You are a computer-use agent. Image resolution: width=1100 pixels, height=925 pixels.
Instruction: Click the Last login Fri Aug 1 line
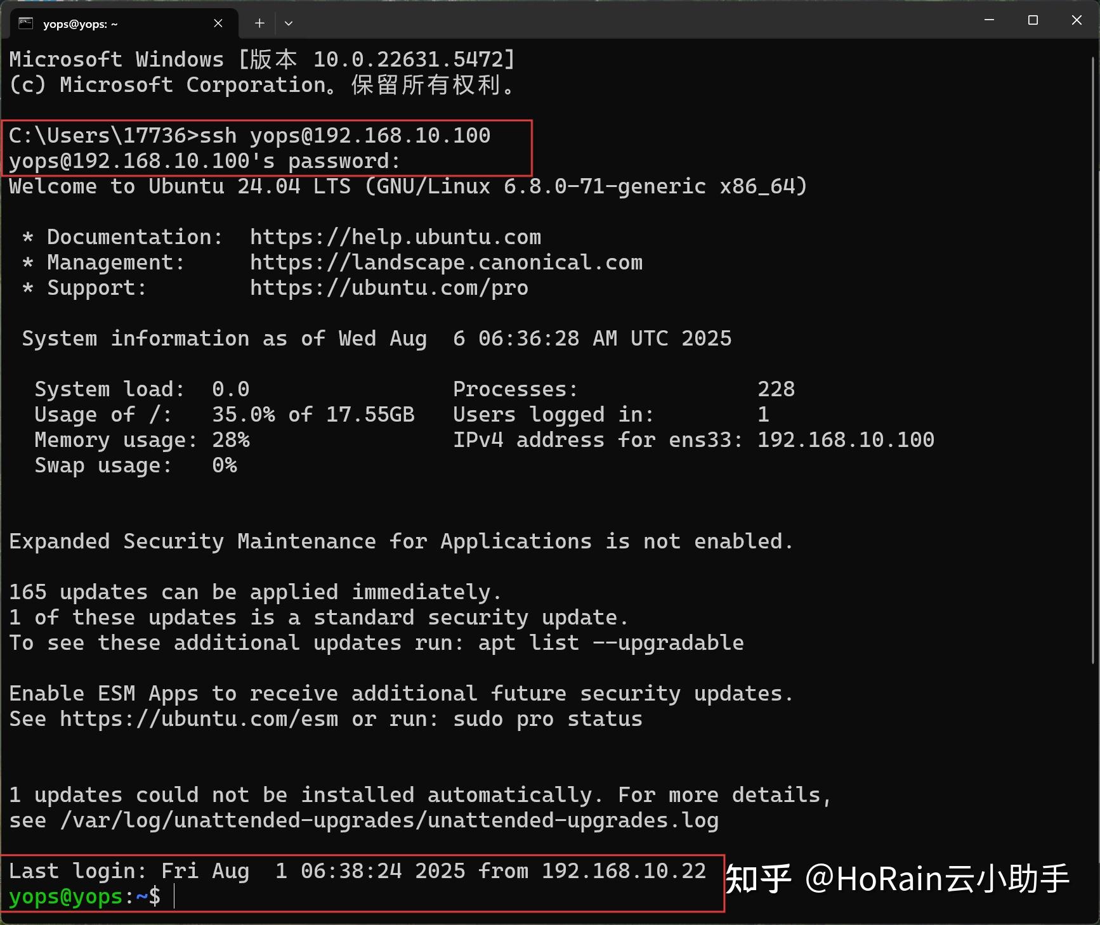coord(358,871)
